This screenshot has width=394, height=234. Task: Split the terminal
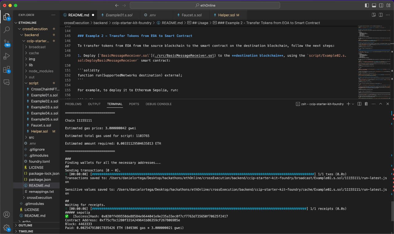pos(359,104)
